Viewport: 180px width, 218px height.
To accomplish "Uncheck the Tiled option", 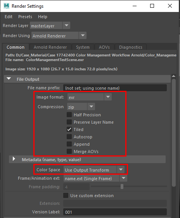I will [x=69, y=129].
